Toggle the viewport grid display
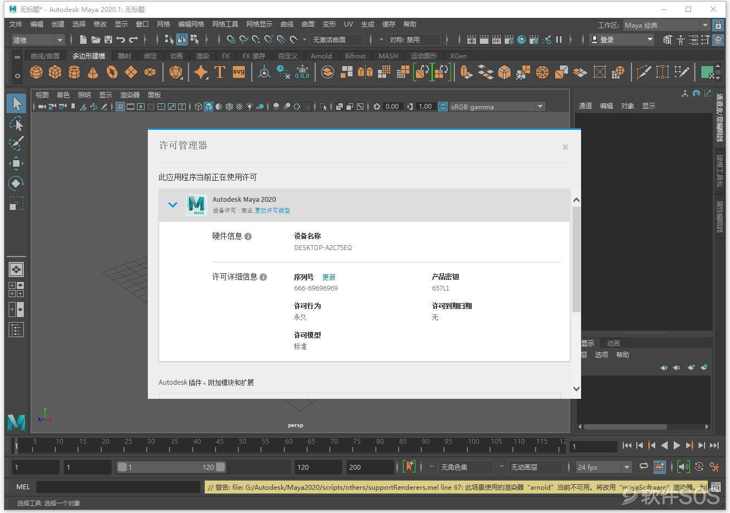This screenshot has height=513, width=730. pyautogui.click(x=120, y=107)
